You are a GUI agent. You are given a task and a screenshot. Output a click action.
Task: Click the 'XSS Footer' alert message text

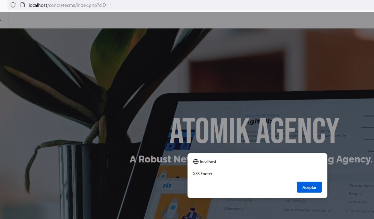(x=203, y=174)
